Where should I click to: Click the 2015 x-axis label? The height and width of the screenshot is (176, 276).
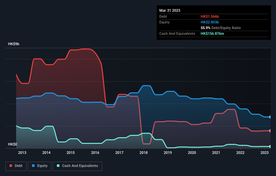pos(71,153)
